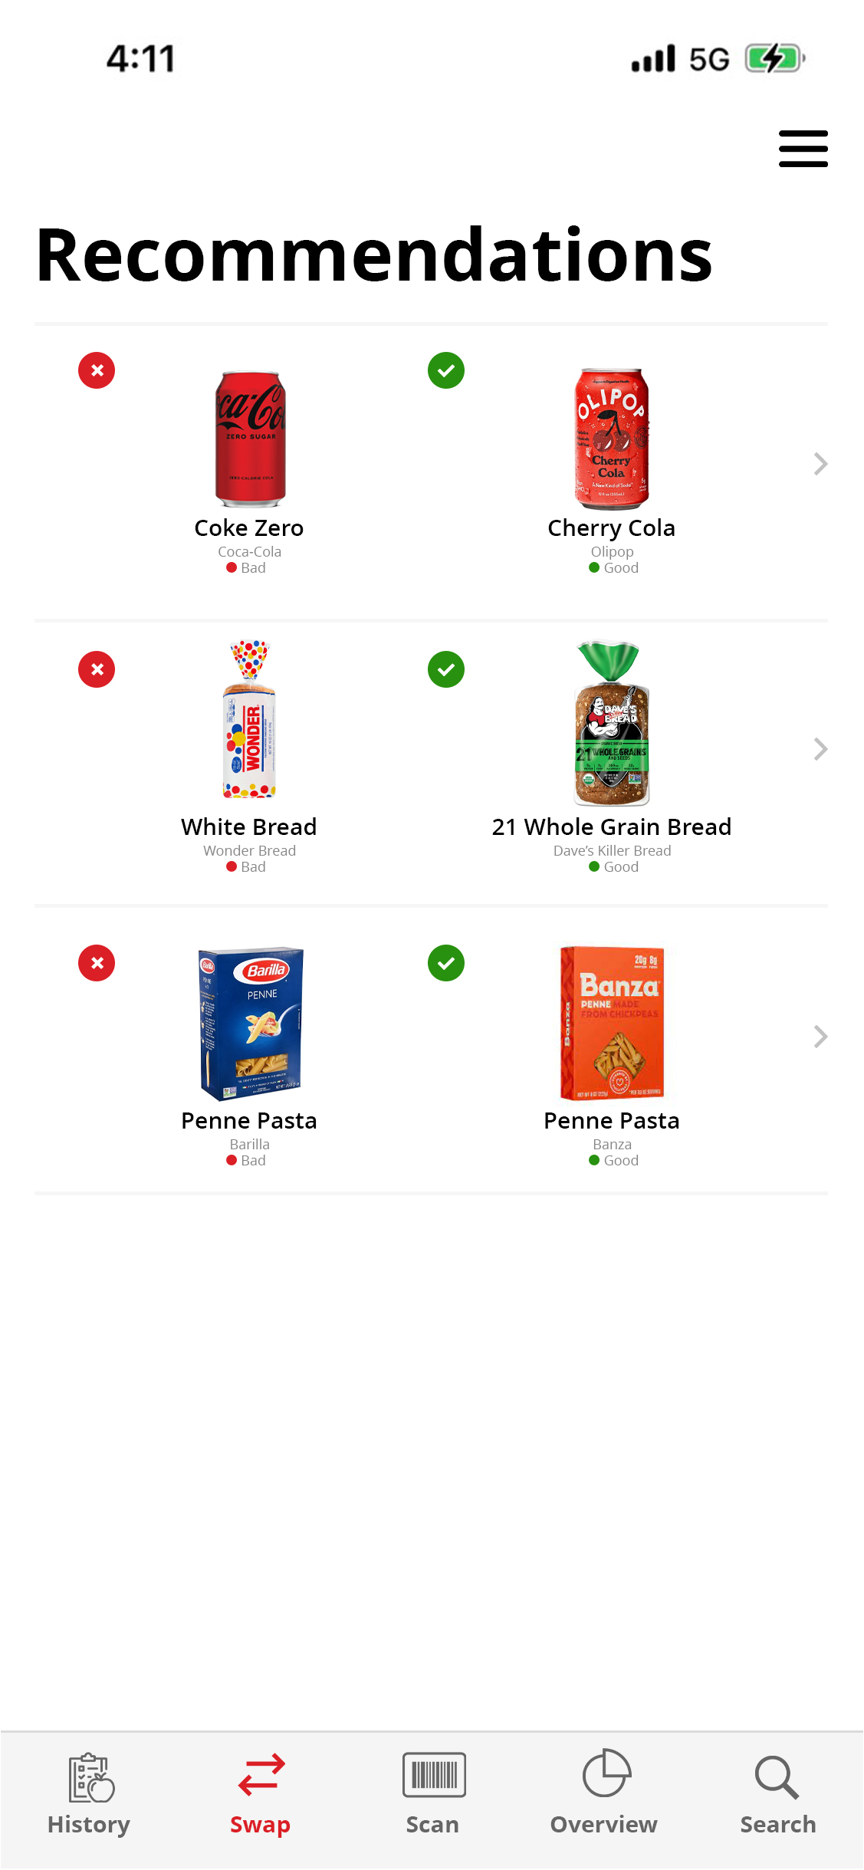
Task: Tap the Search magnifier icon
Action: pyautogui.click(x=777, y=1776)
